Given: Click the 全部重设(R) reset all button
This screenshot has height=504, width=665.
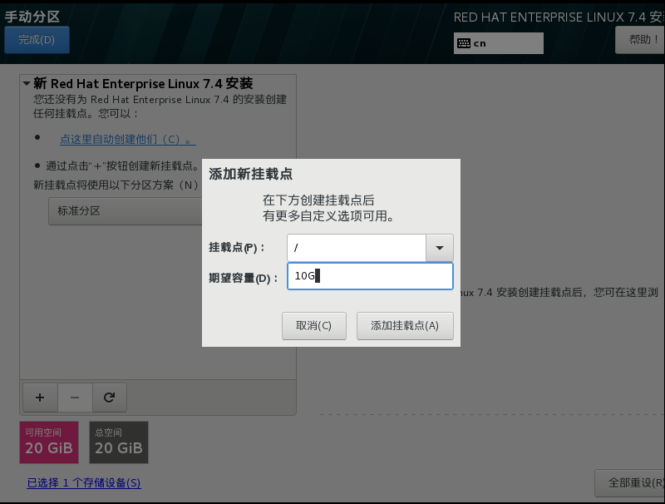Looking at the screenshot, I should pyautogui.click(x=630, y=482).
